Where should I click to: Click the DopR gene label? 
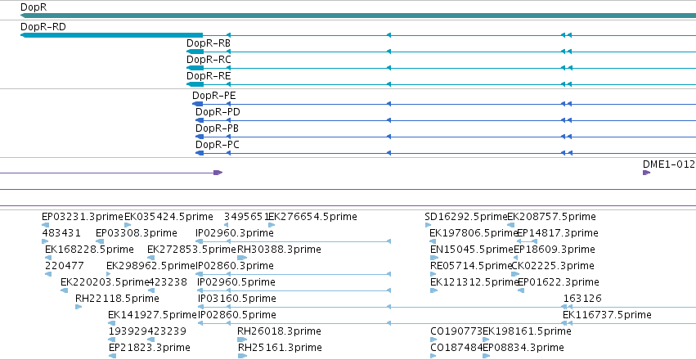(34, 7)
